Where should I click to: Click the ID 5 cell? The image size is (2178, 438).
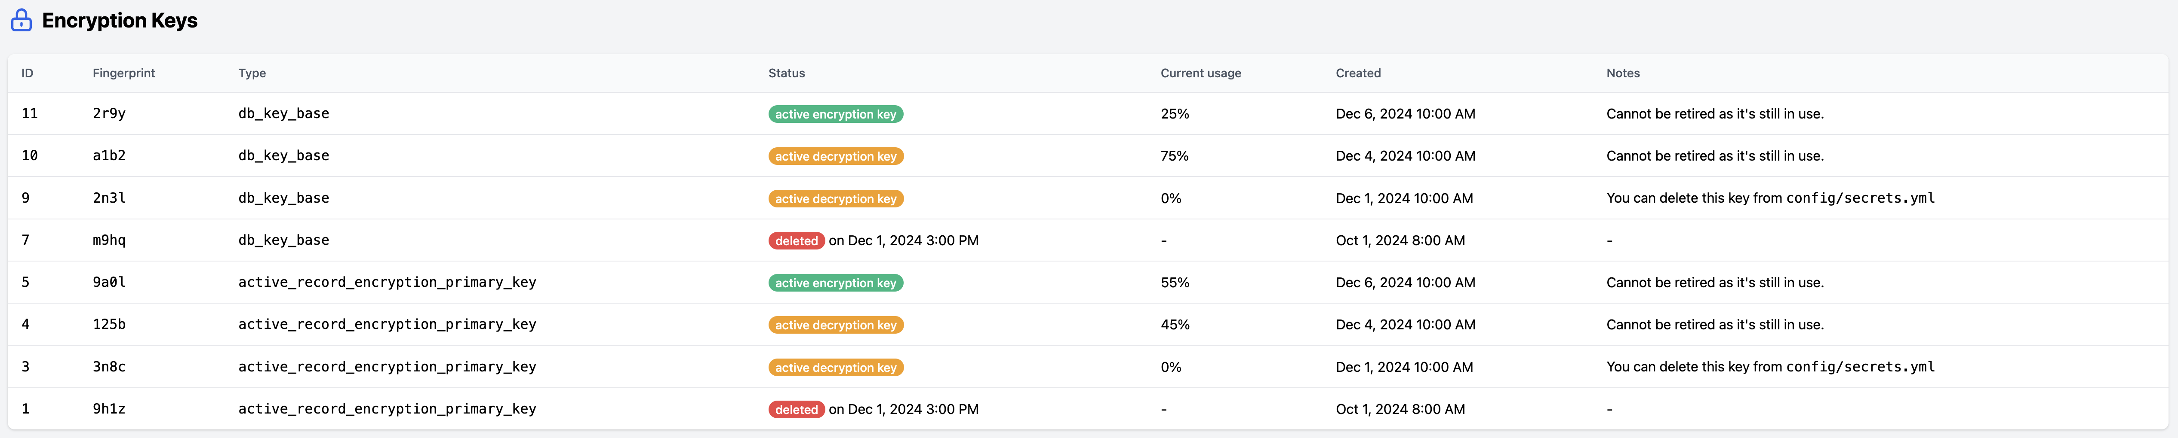[x=25, y=283]
